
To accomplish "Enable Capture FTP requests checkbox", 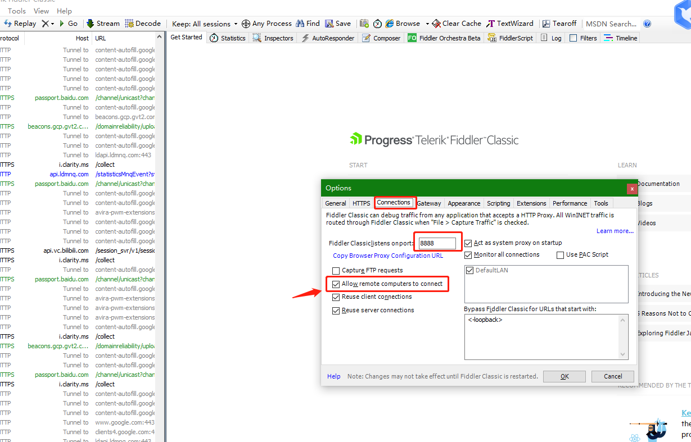I will [336, 271].
